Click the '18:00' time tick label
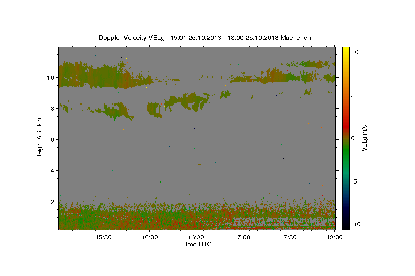 (x=334, y=237)
